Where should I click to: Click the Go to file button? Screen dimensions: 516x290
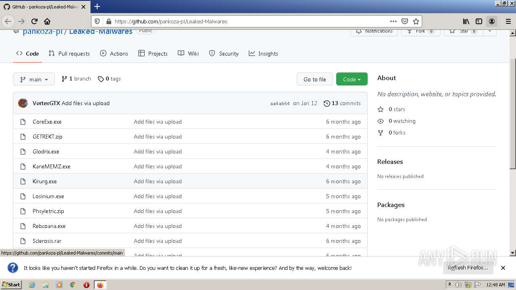point(315,79)
